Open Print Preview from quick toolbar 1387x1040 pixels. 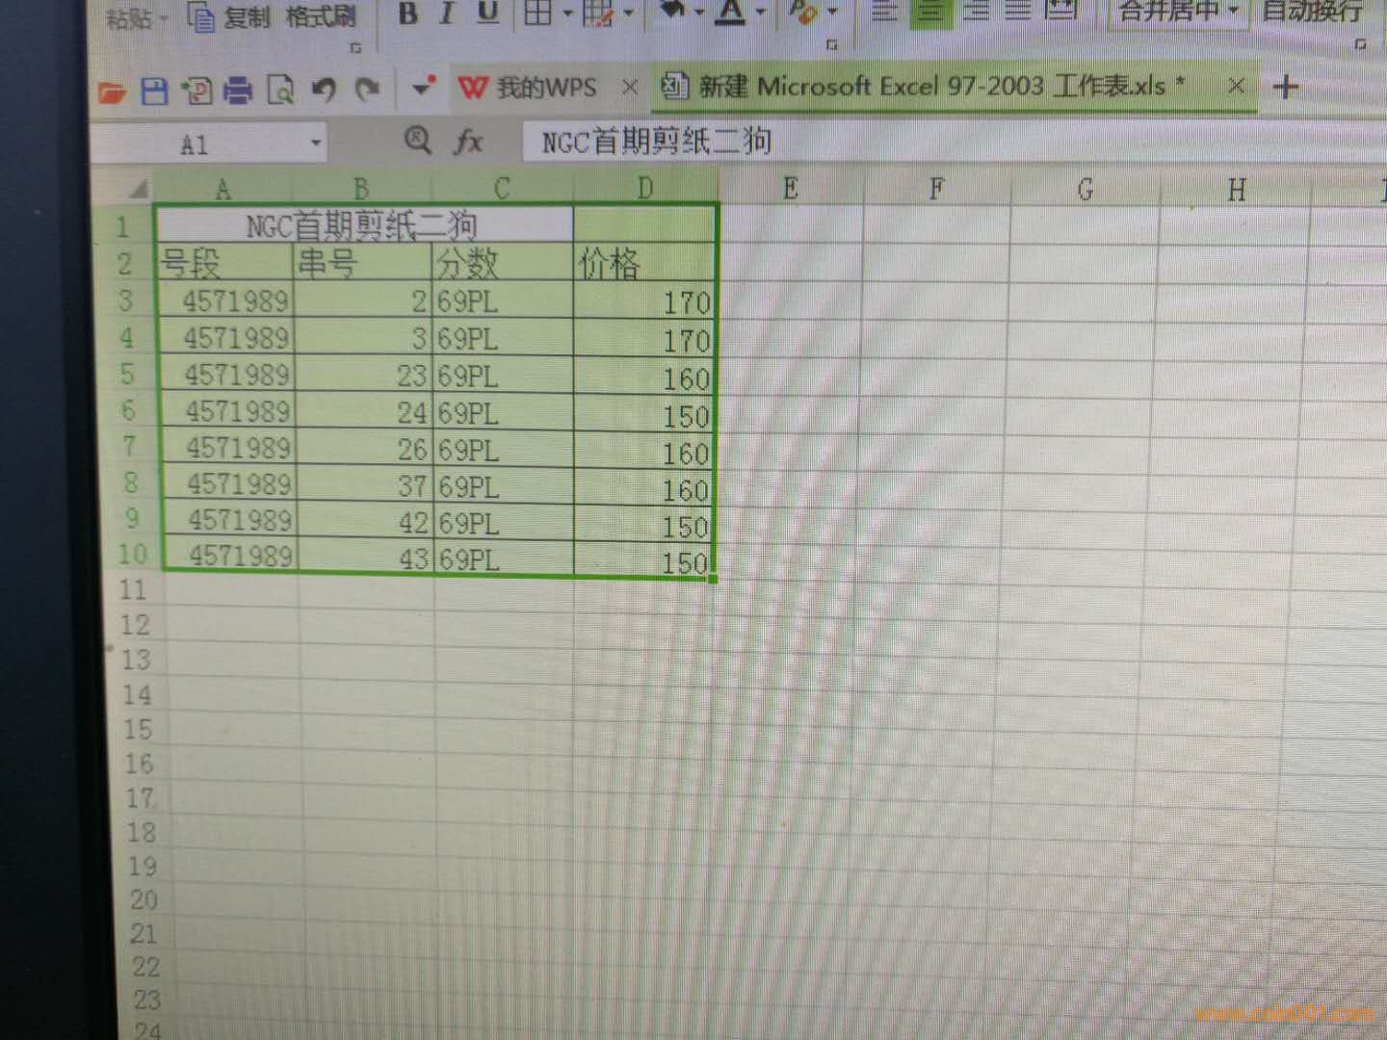pyautogui.click(x=280, y=91)
